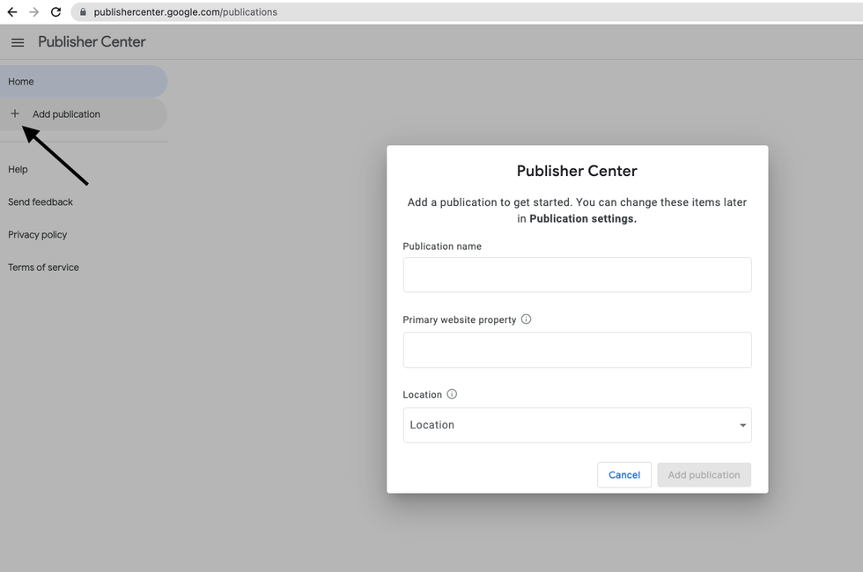Open Help from the sidebar
863x572 pixels.
pos(18,169)
